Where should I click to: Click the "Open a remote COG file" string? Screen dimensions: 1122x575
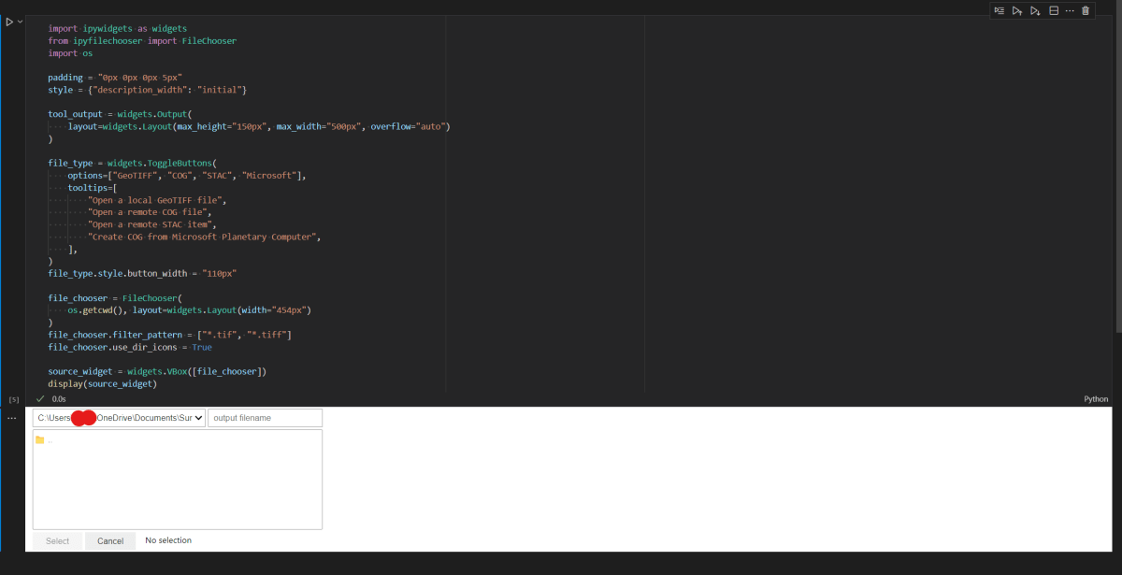coord(150,212)
